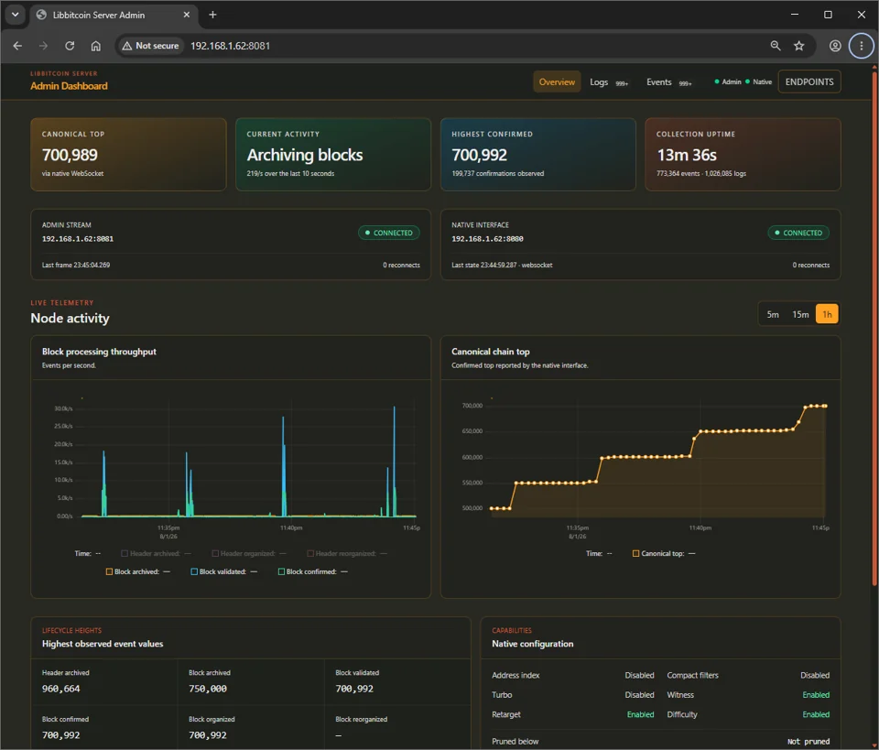Viewport: 879px width, 750px height.
Task: Set telemetry range to 15m
Action: [800, 314]
